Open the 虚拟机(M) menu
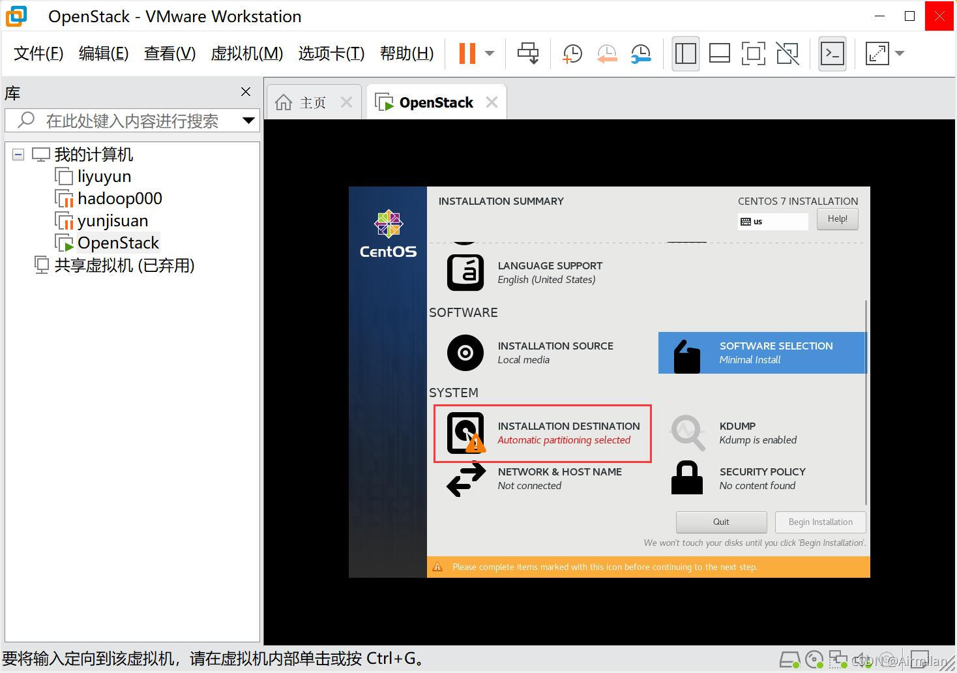Image resolution: width=957 pixels, height=673 pixels. [247, 53]
